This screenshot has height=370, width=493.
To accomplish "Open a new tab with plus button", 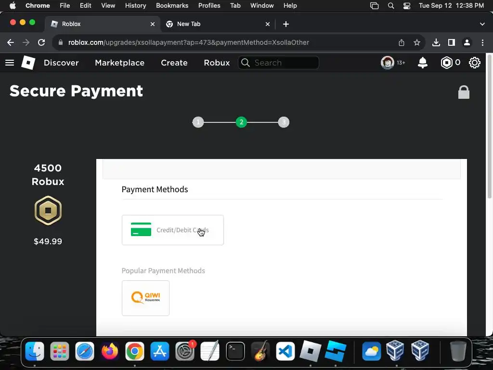I will [x=286, y=24].
